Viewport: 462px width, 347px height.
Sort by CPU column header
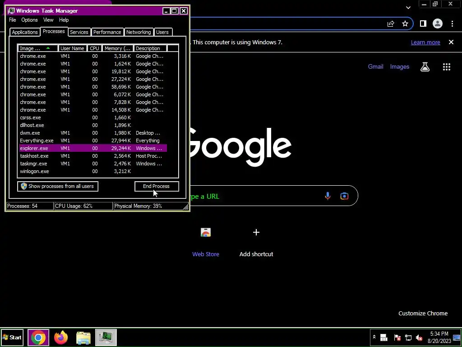point(95,48)
